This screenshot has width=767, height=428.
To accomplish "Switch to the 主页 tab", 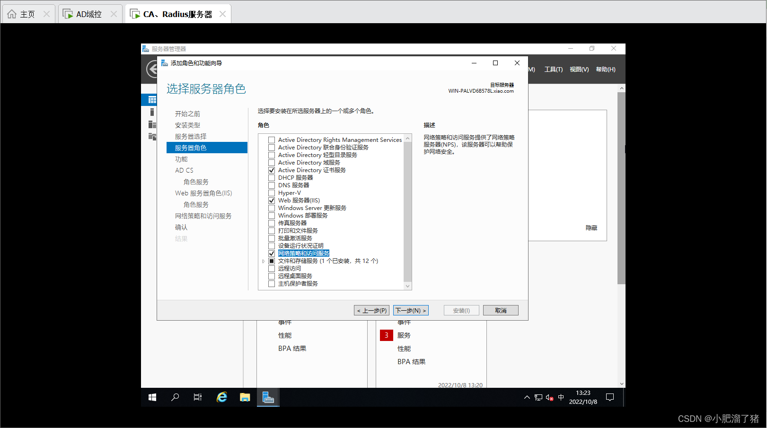I will 28,14.
